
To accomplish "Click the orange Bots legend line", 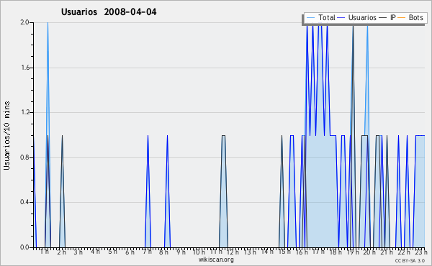I will [402, 18].
